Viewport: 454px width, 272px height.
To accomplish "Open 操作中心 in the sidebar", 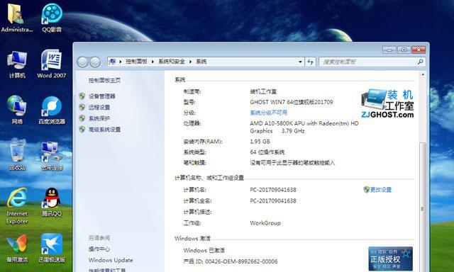I will pos(99,249).
